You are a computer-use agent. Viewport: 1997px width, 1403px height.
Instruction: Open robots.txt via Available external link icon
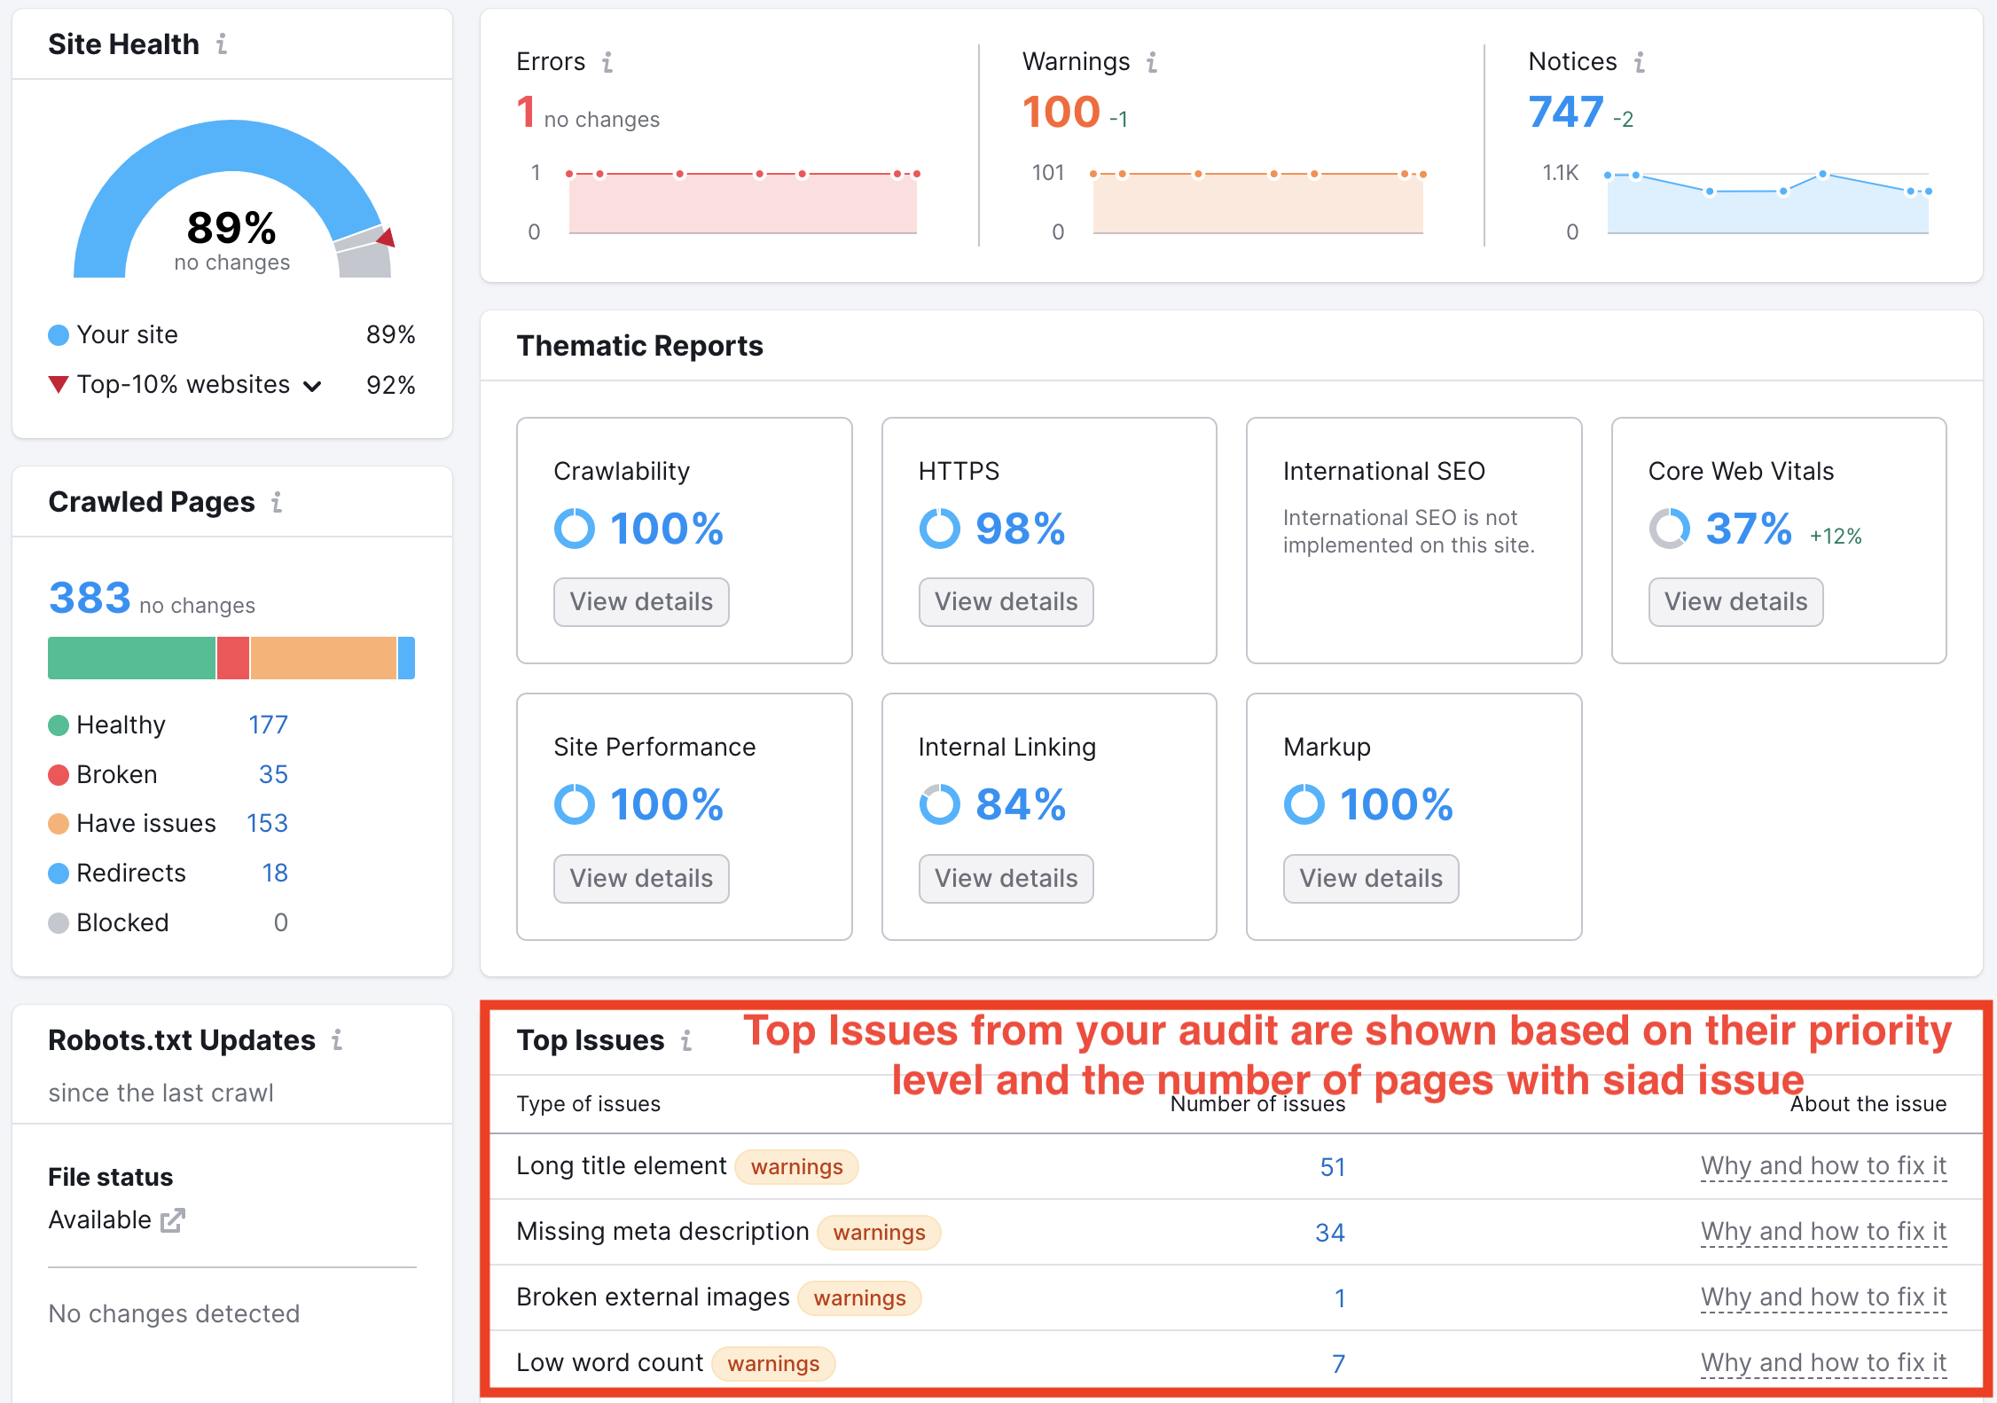pos(172,1221)
